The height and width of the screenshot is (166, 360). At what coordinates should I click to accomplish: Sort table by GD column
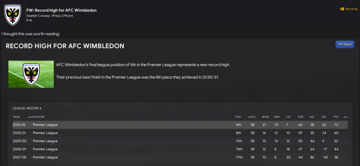(x=323, y=117)
